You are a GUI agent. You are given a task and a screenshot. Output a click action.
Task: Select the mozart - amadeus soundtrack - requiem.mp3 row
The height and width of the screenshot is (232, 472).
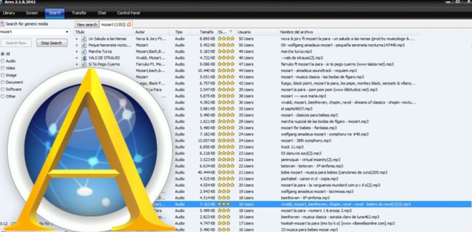pyautogui.click(x=319, y=70)
